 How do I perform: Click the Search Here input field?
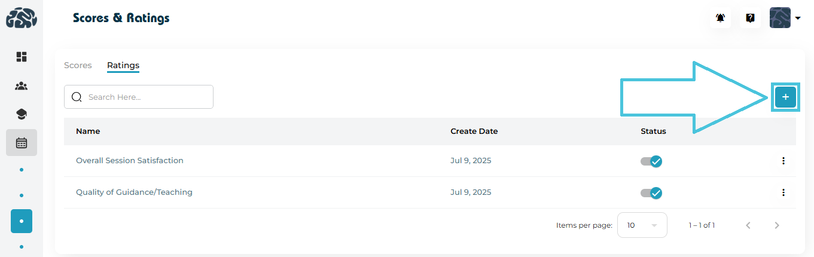pos(144,97)
